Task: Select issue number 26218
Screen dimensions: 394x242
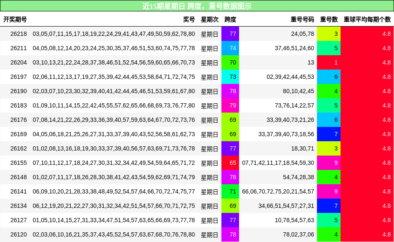Action: pos(19,34)
